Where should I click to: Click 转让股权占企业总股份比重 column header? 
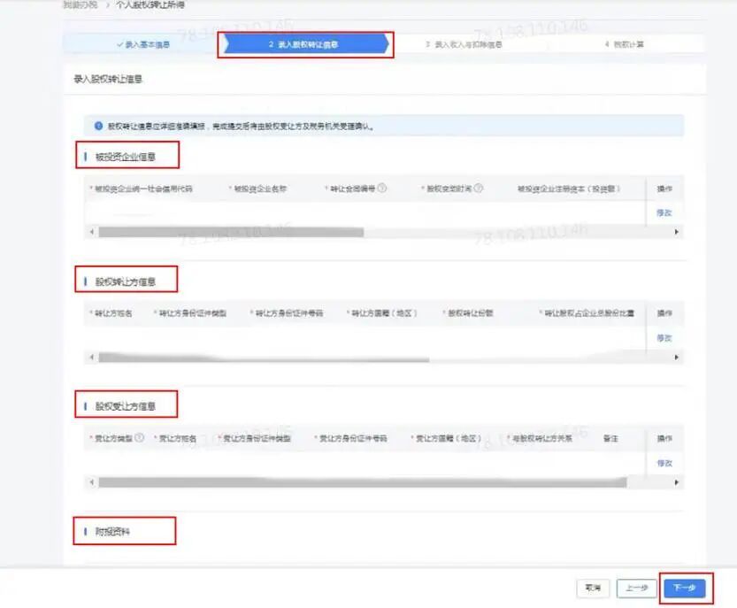pyautogui.click(x=587, y=313)
